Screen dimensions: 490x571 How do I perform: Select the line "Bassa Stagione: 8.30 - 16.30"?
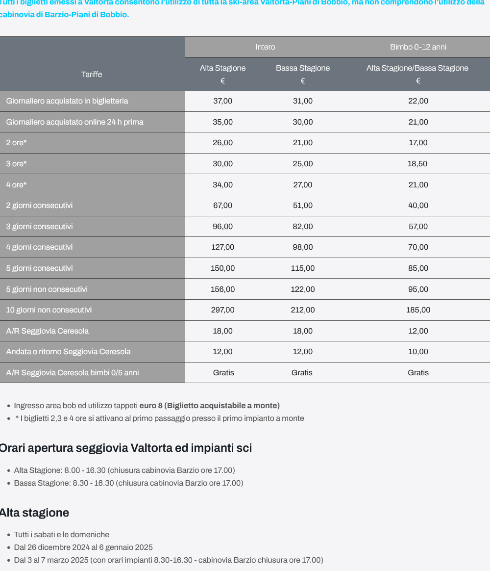(x=128, y=483)
